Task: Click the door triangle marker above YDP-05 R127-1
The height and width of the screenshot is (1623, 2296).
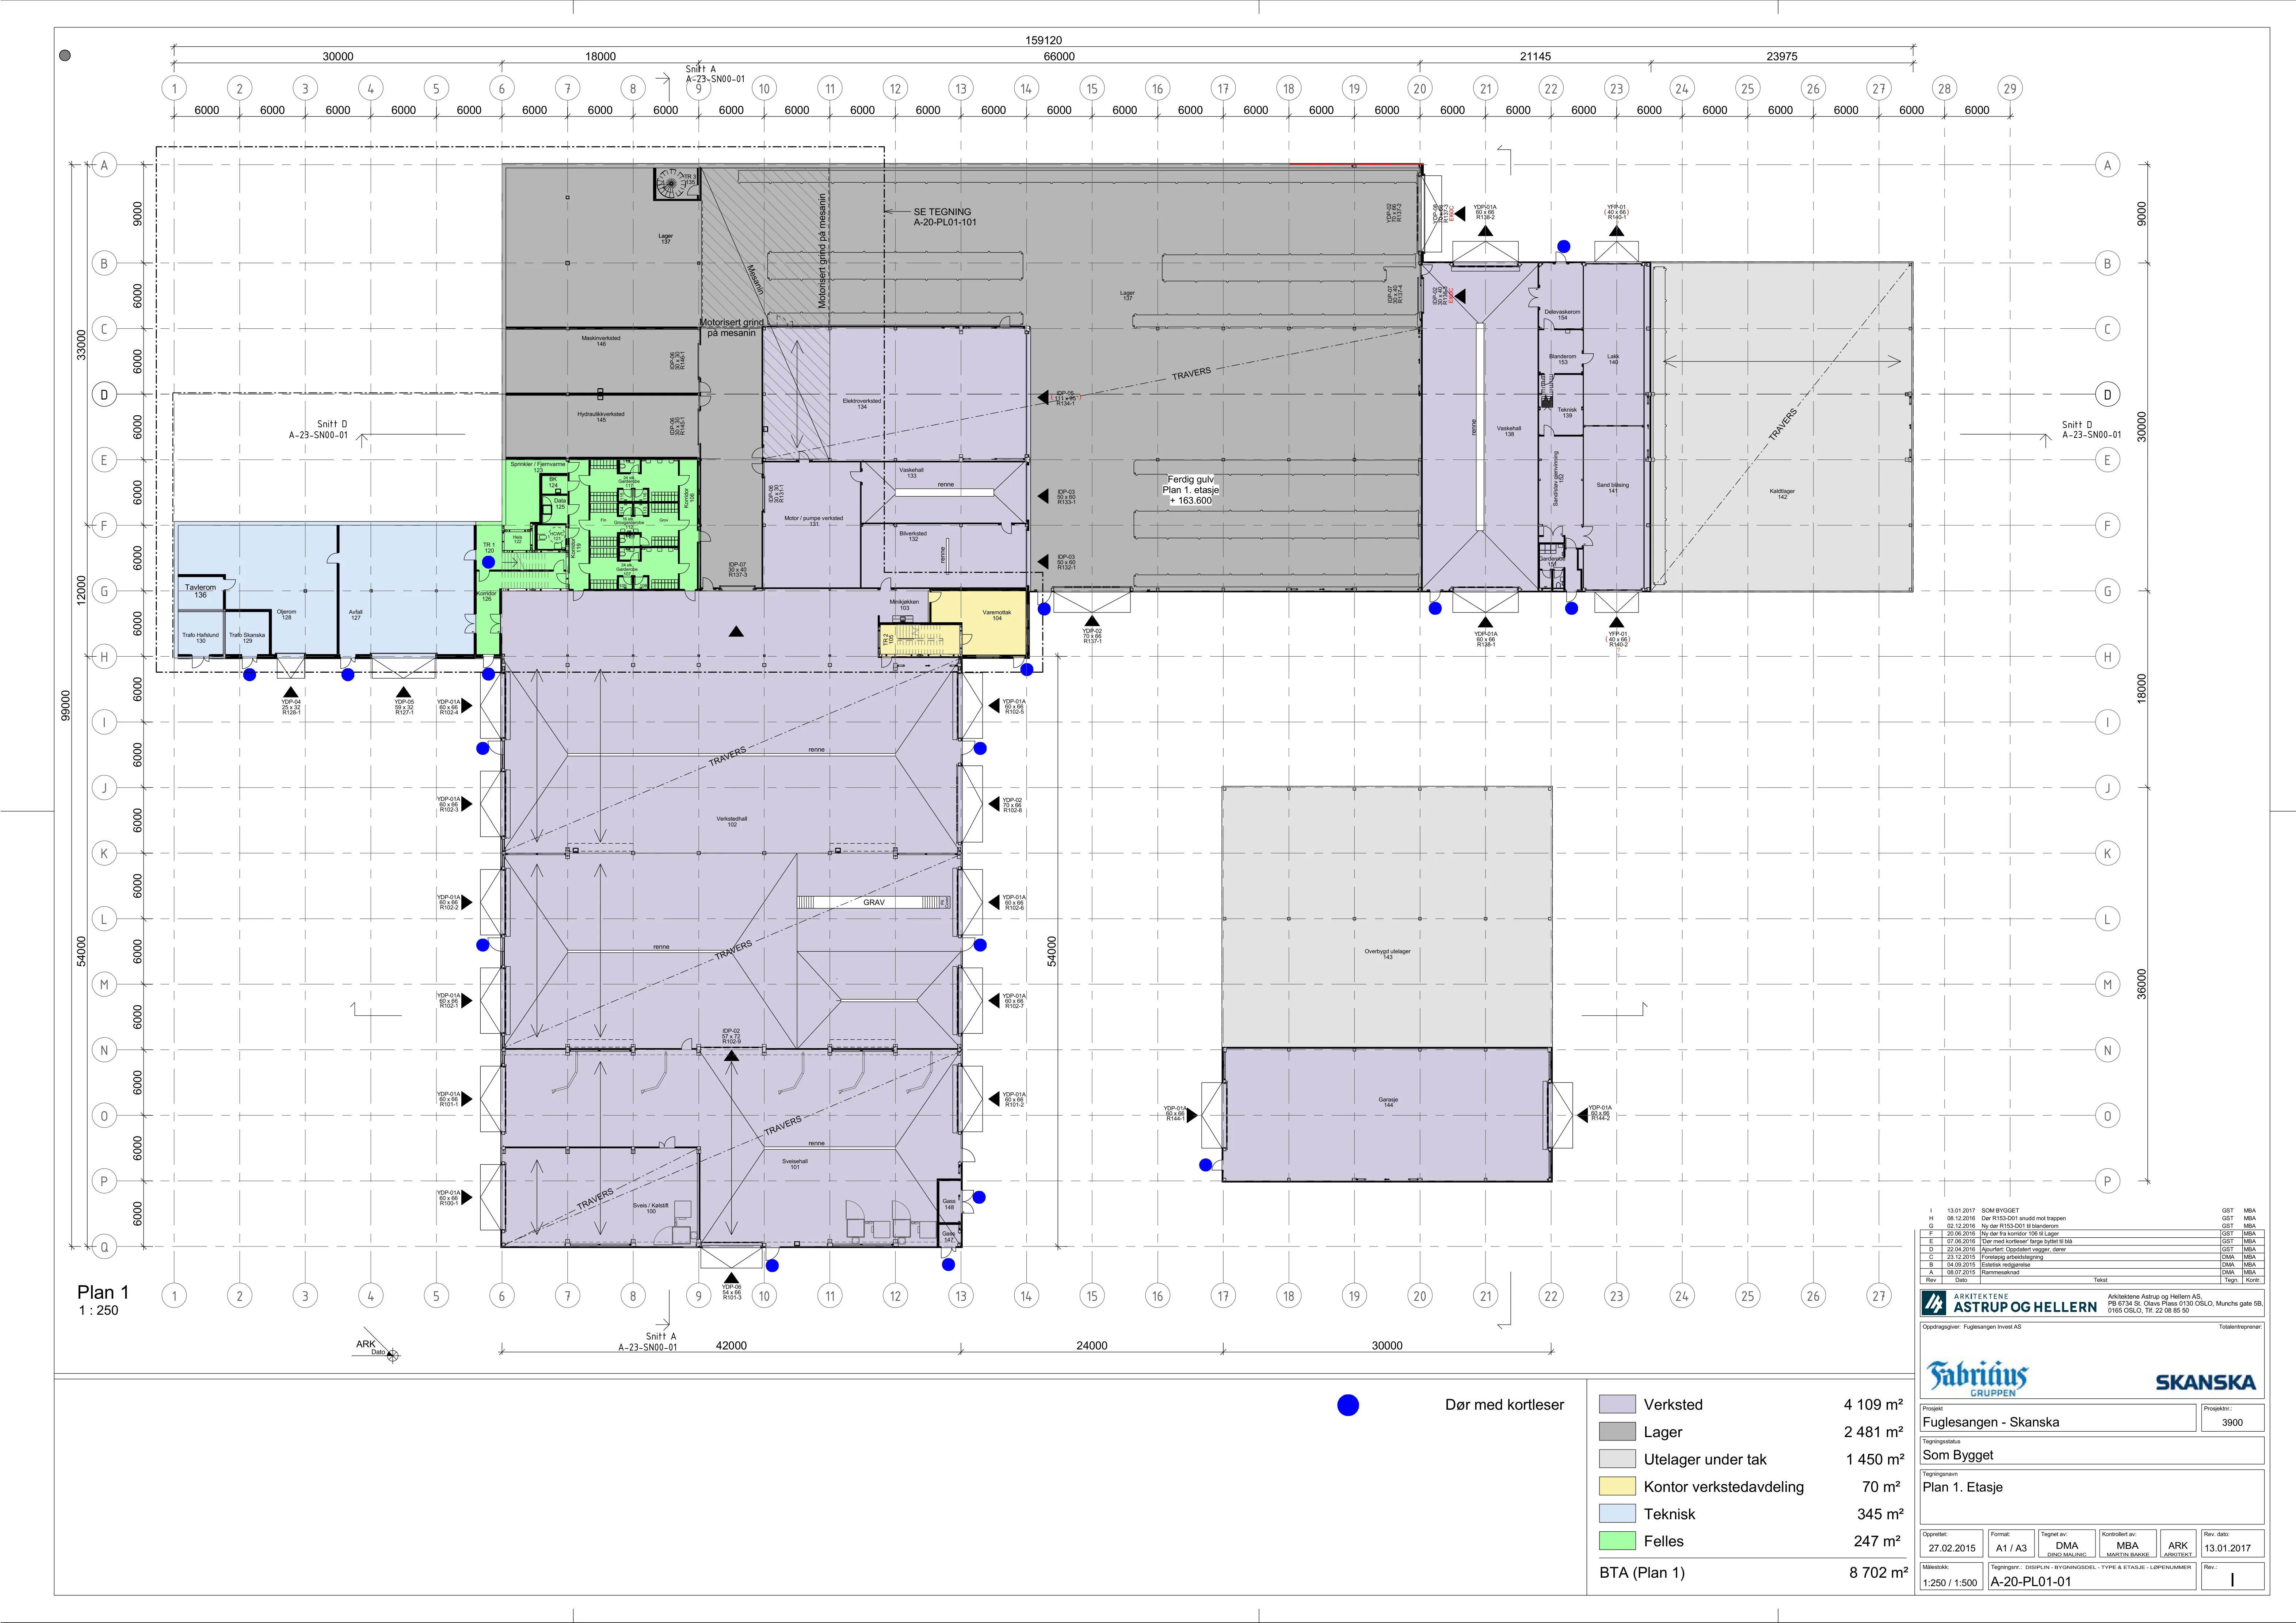Action: point(403,692)
